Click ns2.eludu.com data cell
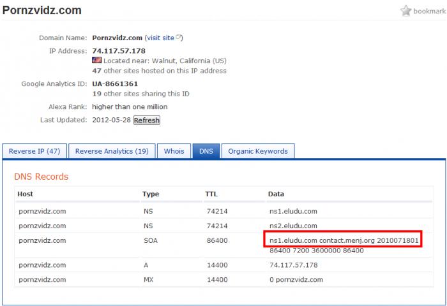447x306 pixels. tap(293, 226)
